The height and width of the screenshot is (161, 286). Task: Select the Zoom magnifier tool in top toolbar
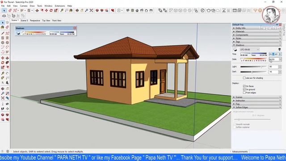(x=86, y=11)
